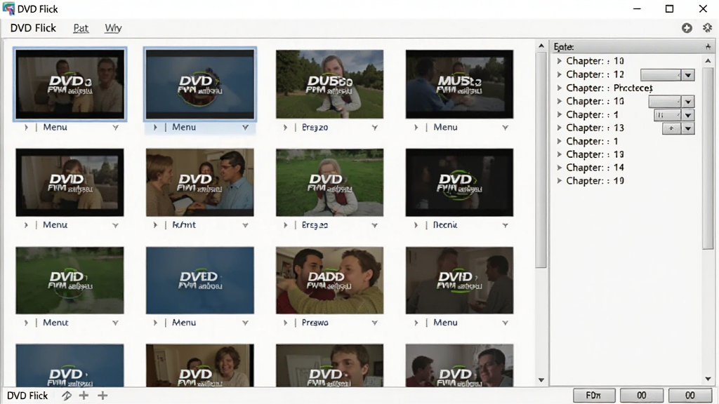The image size is (719, 404).
Task: Click the pin icon in the Bate panel header
Action: pos(708,47)
